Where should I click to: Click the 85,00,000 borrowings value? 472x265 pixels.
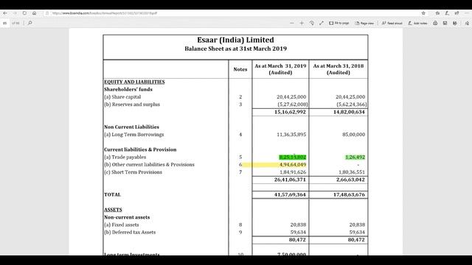[354, 135]
